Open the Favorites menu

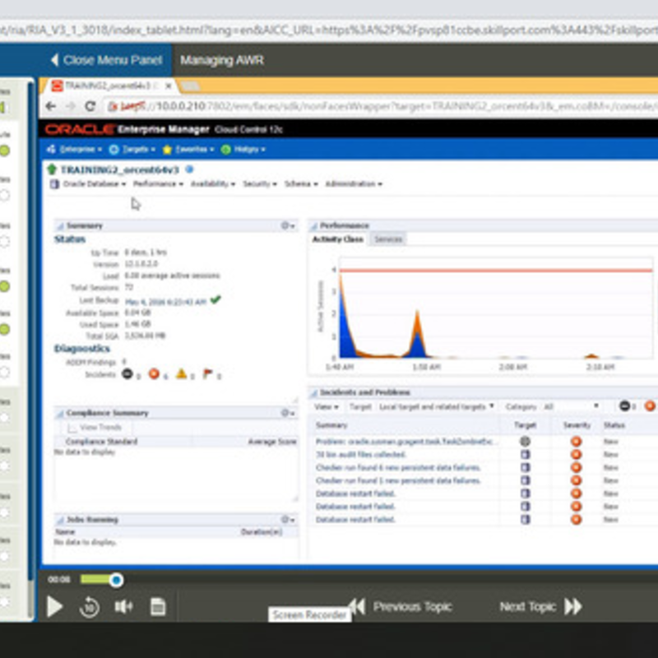pyautogui.click(x=188, y=150)
